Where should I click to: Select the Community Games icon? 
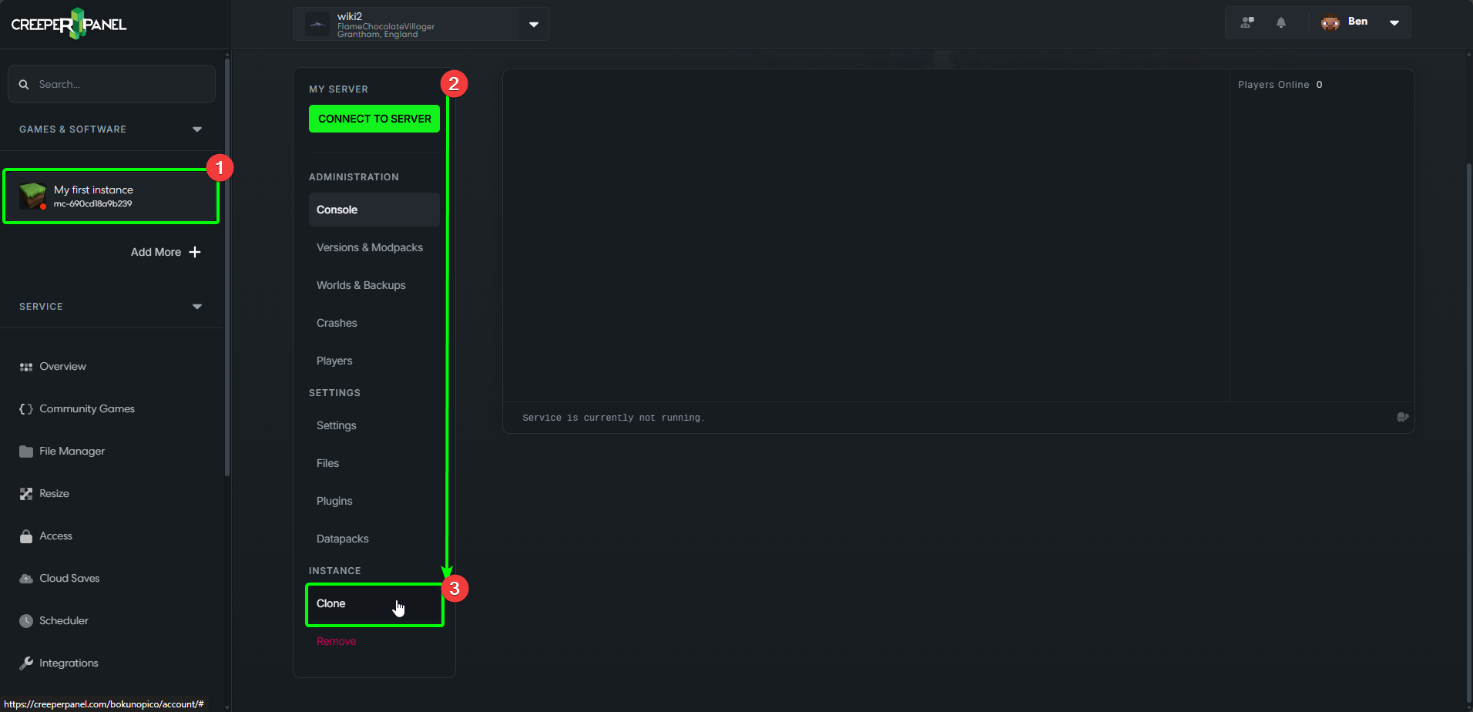point(25,408)
